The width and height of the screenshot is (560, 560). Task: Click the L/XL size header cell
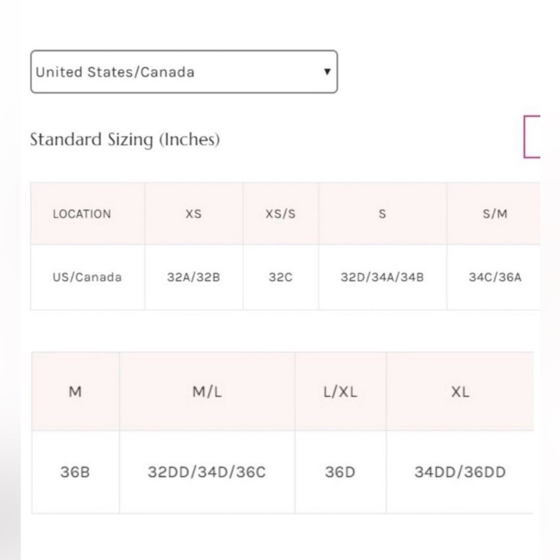pyautogui.click(x=340, y=391)
